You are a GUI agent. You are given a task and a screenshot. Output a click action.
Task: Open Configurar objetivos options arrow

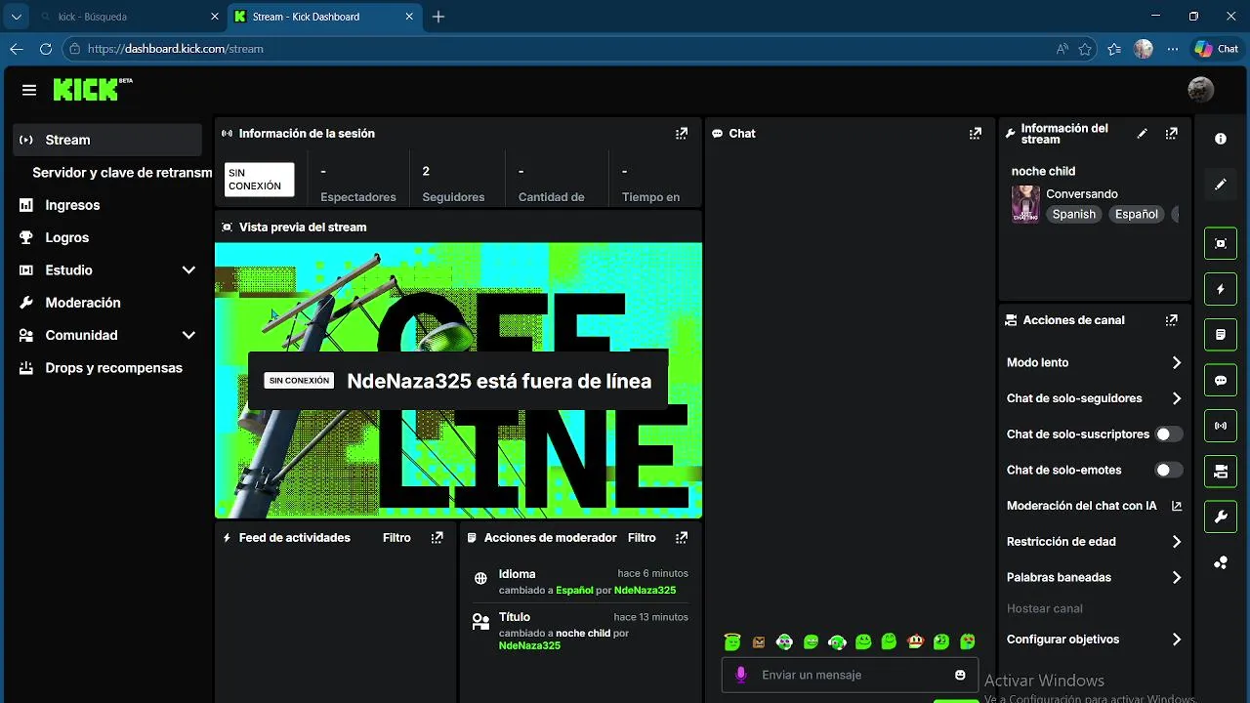pos(1177,640)
